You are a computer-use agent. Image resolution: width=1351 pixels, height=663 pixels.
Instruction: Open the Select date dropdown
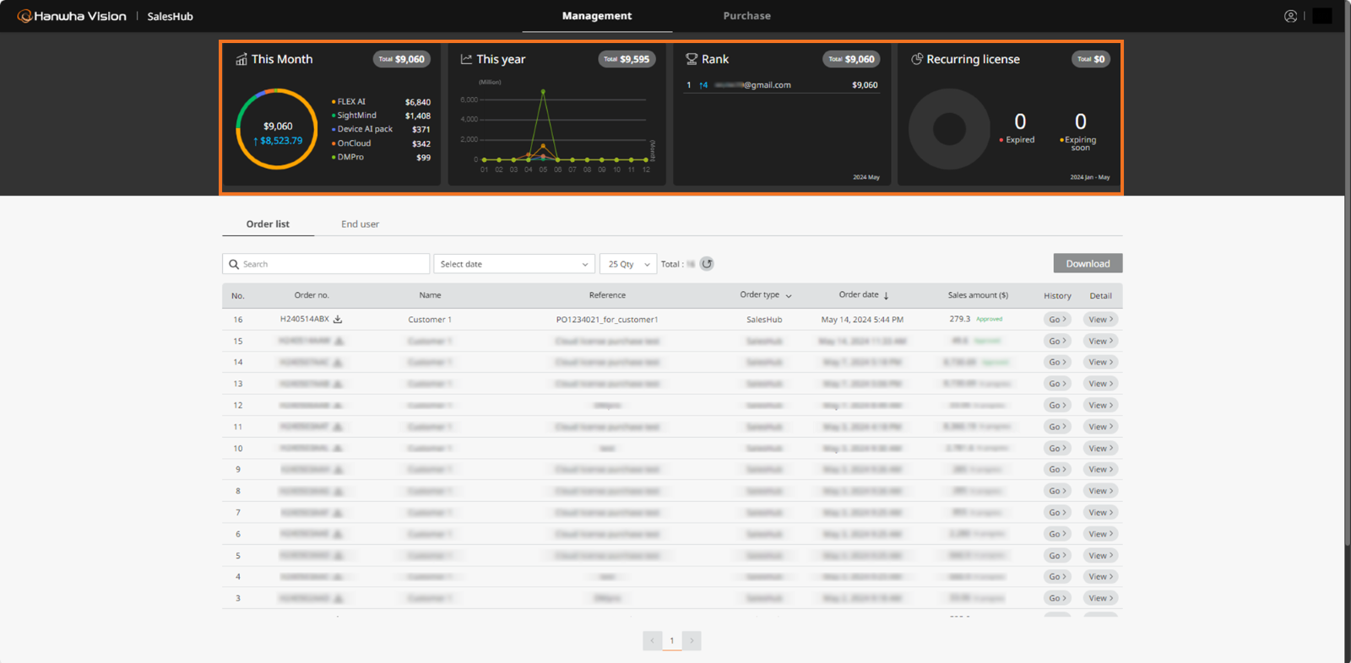click(514, 264)
